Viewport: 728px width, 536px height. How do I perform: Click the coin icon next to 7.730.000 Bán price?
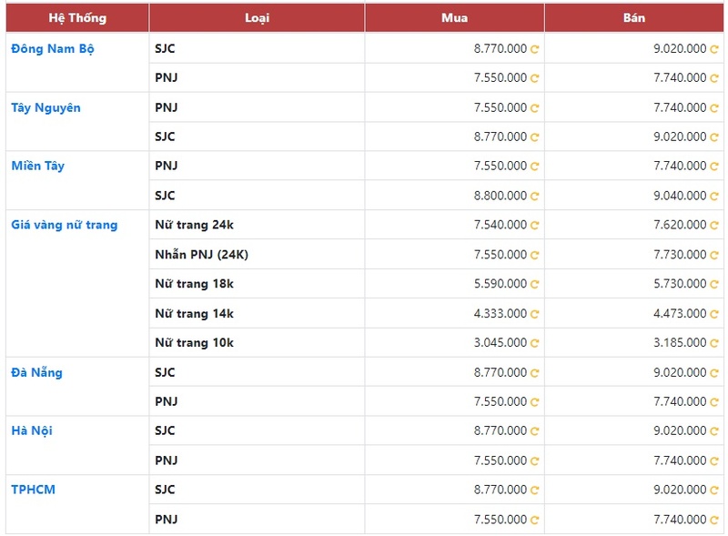[x=714, y=256]
